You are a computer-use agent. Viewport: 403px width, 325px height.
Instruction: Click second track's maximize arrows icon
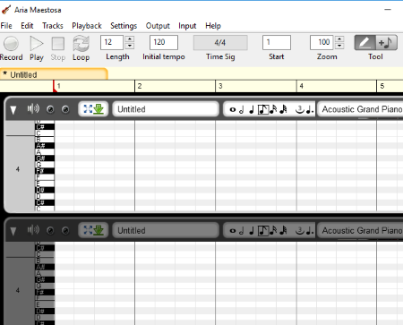(x=88, y=230)
